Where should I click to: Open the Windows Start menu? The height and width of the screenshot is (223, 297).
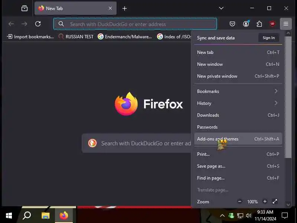[9, 216]
